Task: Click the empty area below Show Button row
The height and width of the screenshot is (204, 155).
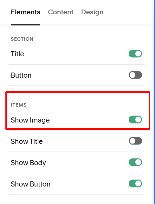Action: [x=76, y=199]
